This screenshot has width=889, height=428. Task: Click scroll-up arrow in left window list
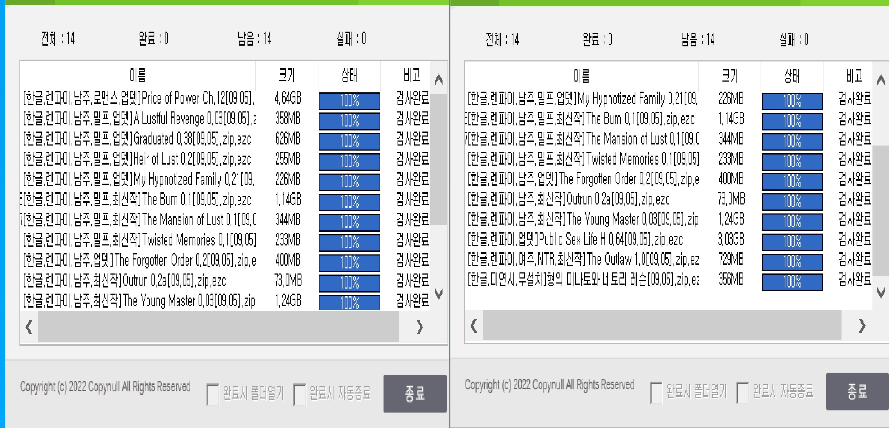[x=438, y=79]
